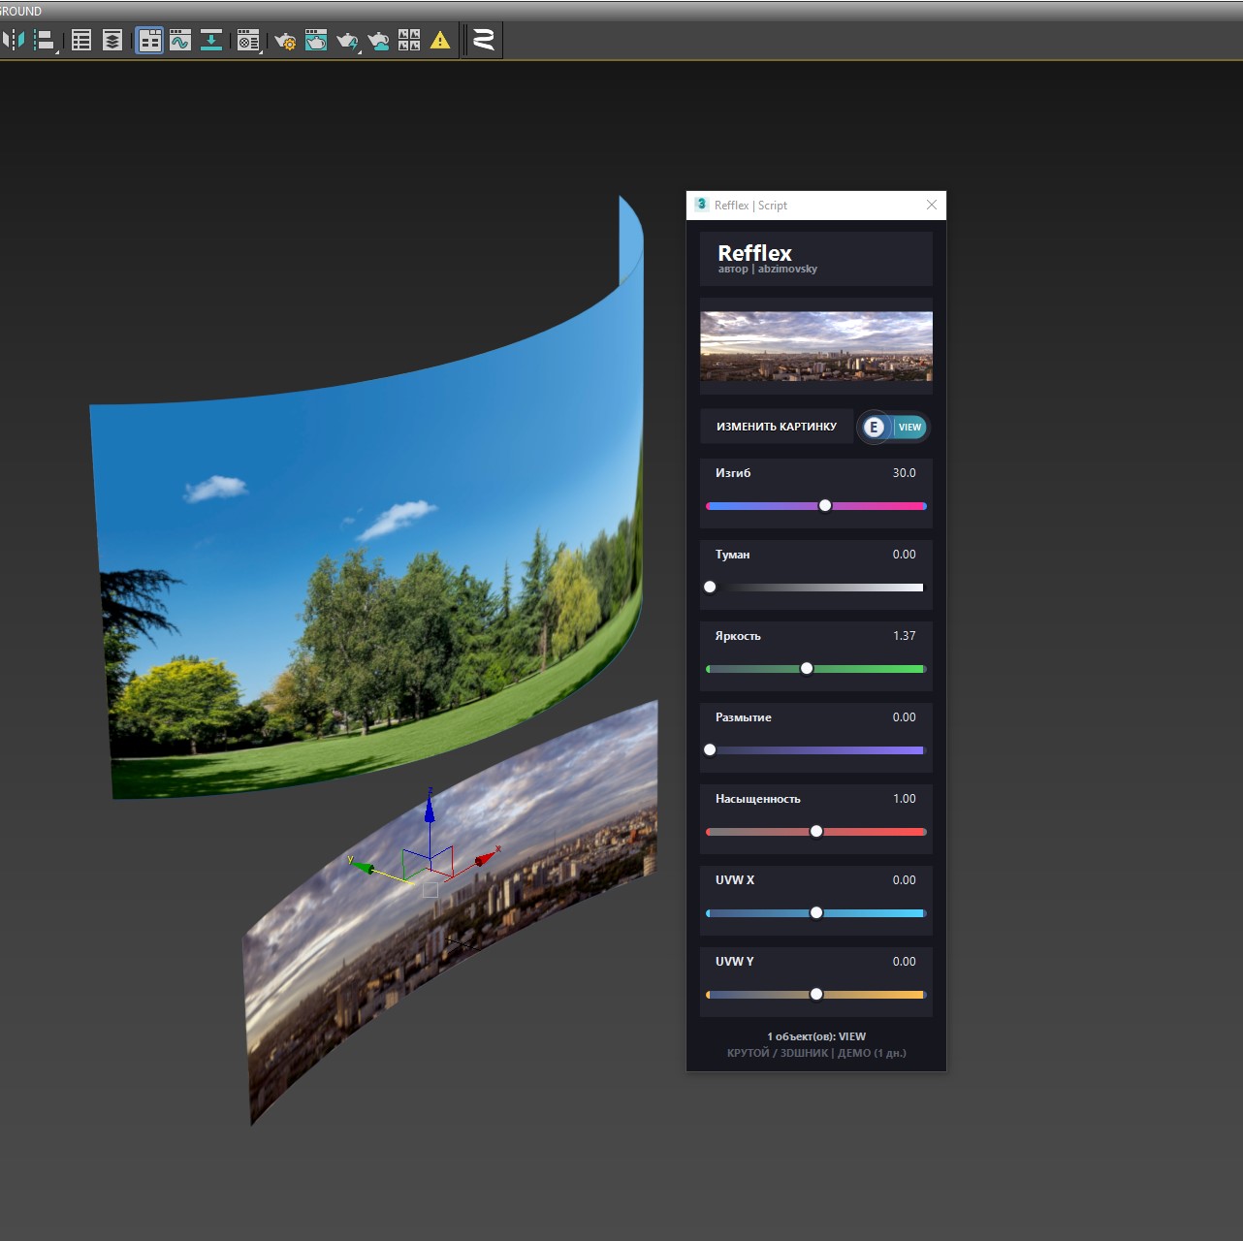Open the Autodesk gallery grid icon

click(x=409, y=40)
